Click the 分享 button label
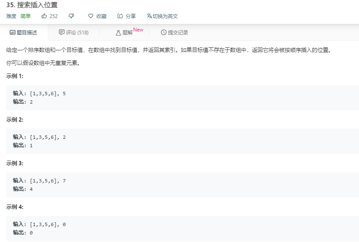The image size is (359, 242). point(131,16)
